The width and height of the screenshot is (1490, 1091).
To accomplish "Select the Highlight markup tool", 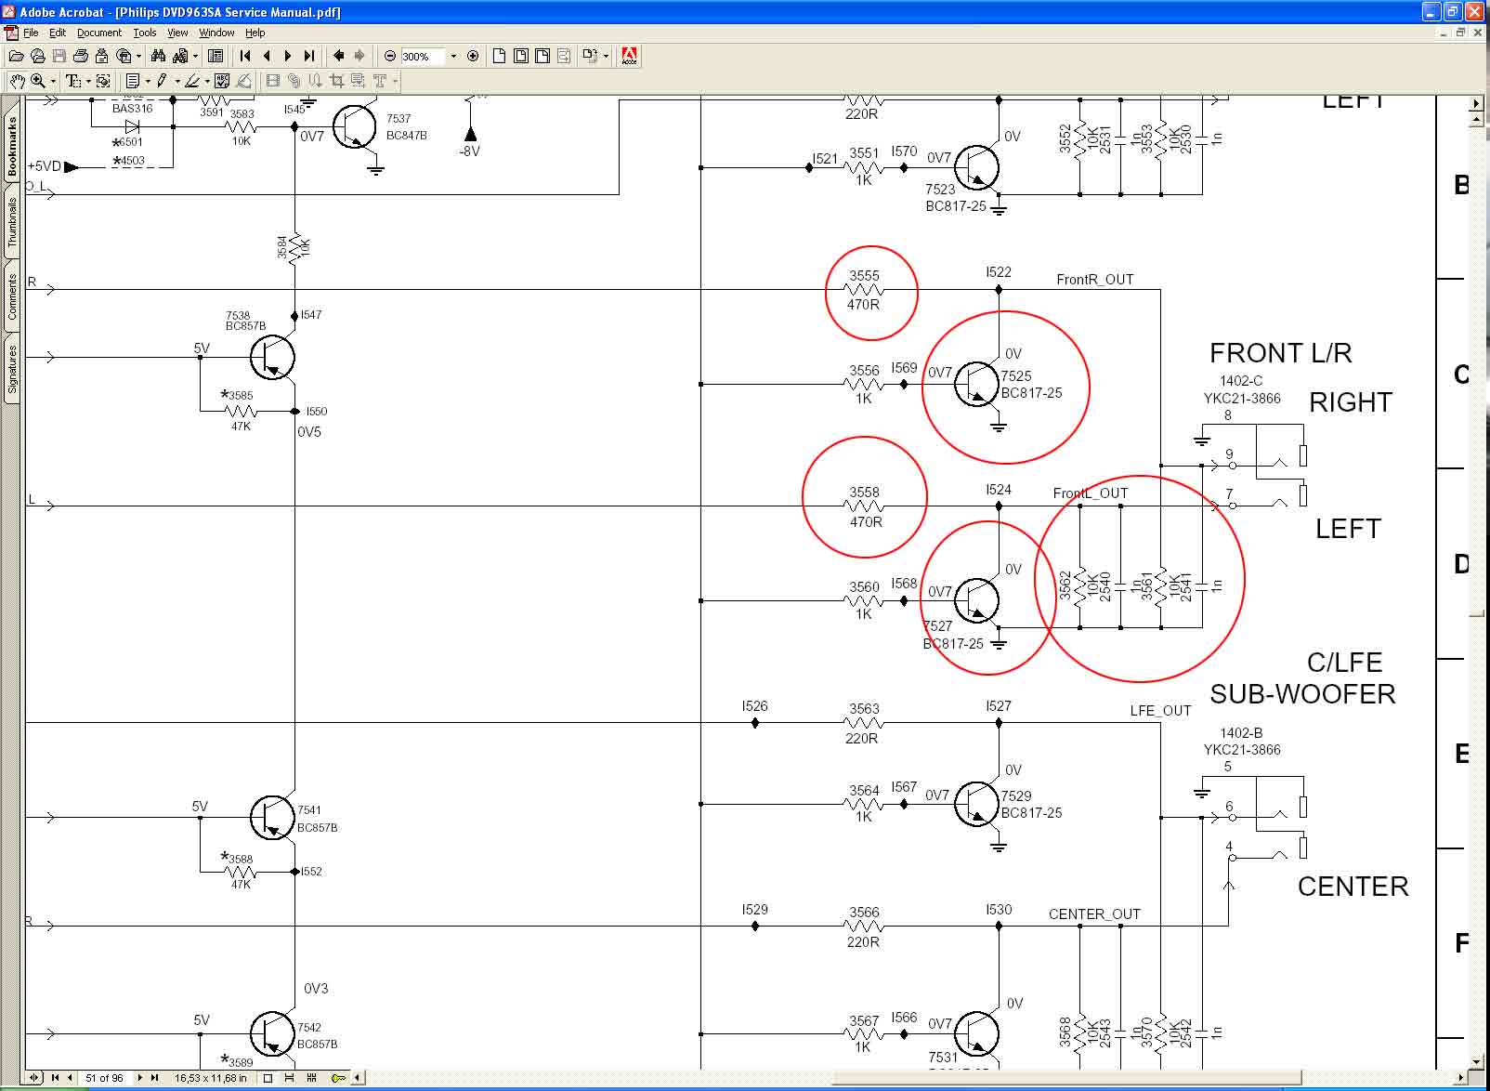I will coord(192,81).
